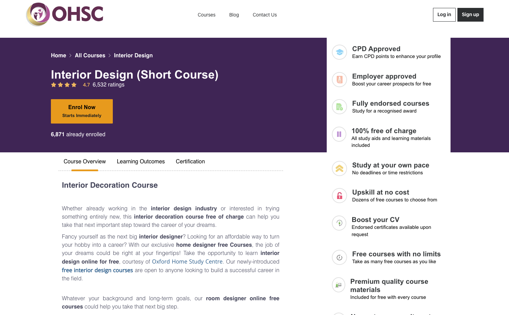Click the Interior Decoration Course heading
Image resolution: width=509 pixels, height=315 pixels.
pos(110,185)
